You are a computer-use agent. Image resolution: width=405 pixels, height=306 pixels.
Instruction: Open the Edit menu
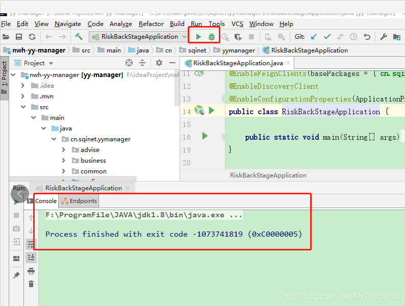22,24
